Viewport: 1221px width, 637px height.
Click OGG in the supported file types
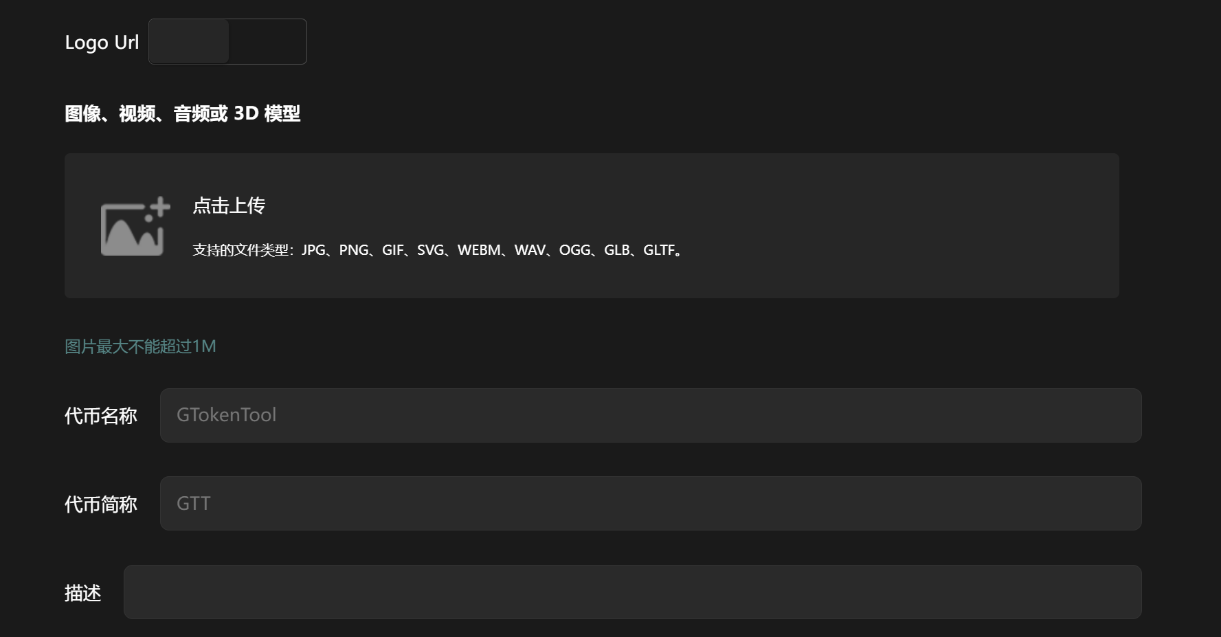[x=574, y=250]
